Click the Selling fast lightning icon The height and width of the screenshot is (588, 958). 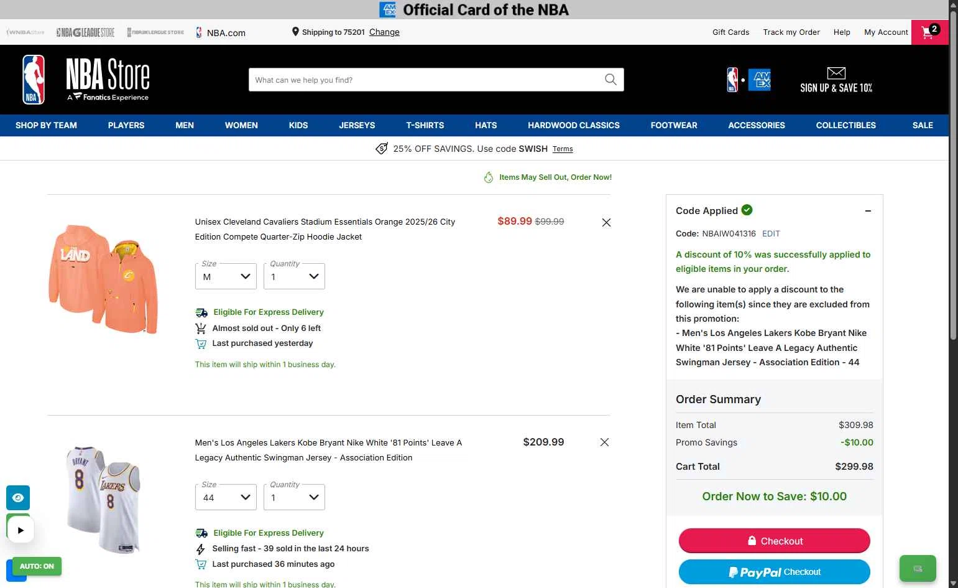(200, 549)
